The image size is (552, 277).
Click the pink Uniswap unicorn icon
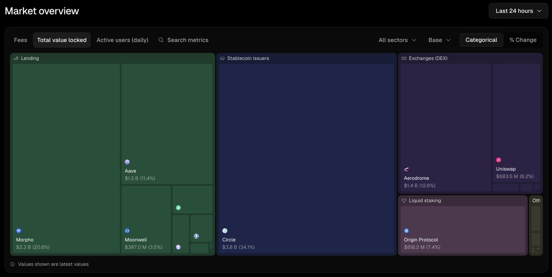499,160
